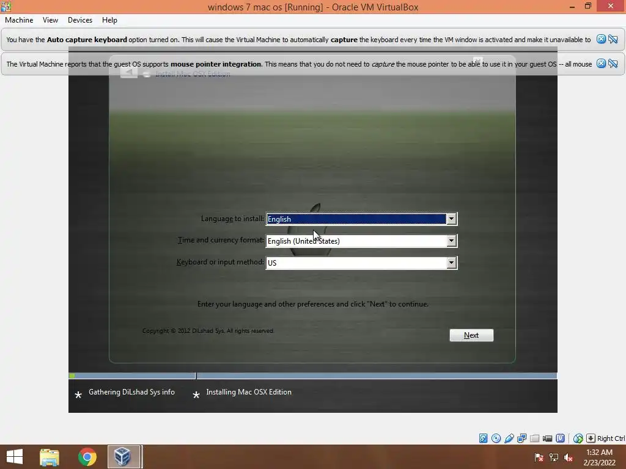
Task: Click the video capture indicator icon
Action: tap(547, 438)
